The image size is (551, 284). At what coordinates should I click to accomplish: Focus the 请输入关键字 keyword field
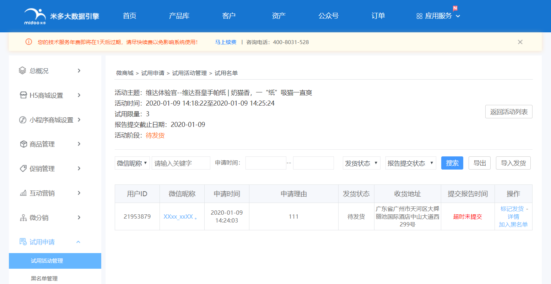tap(181, 163)
